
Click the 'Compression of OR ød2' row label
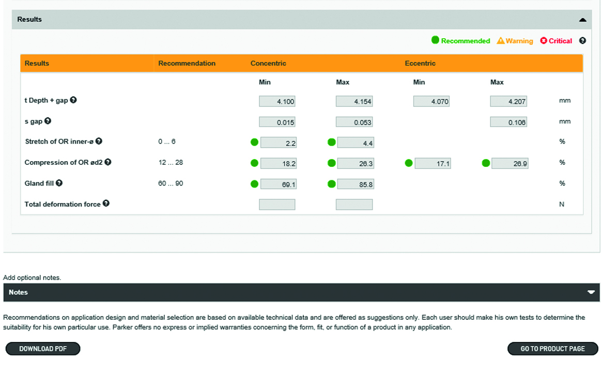coord(64,162)
